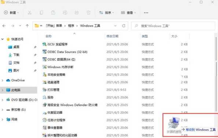Viewport: 218px width, 138px height.
Task: Click the Paste icon in toolbar
Action: point(53,13)
